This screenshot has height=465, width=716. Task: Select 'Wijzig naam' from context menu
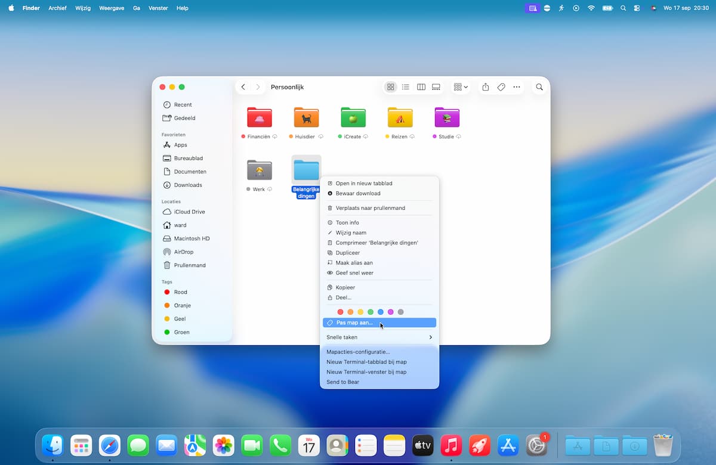point(351,232)
